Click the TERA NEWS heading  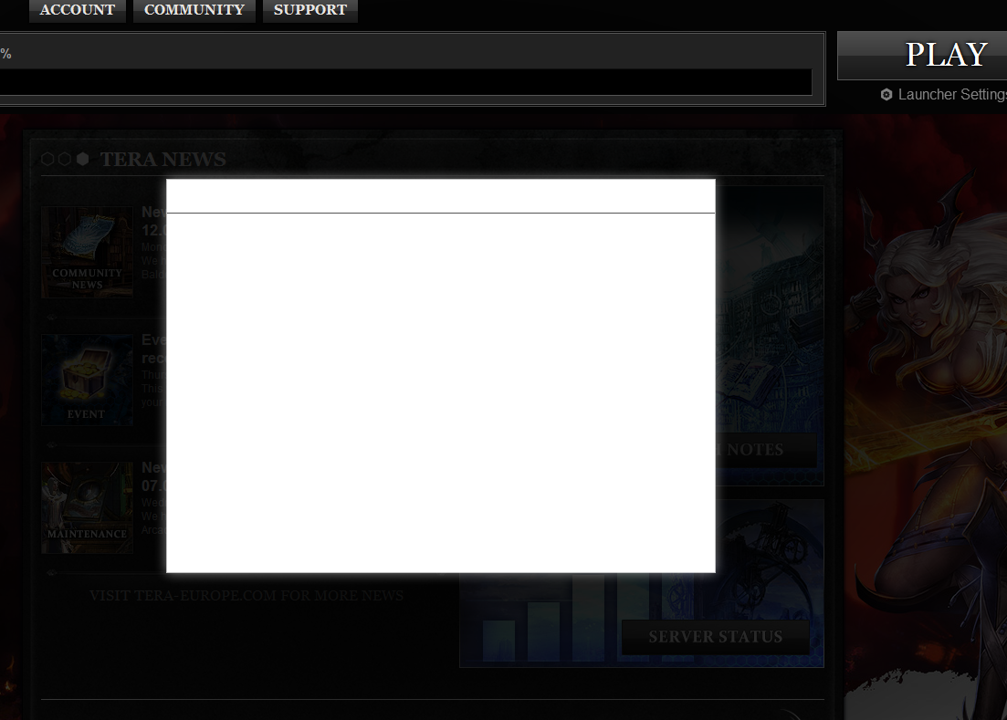(x=163, y=159)
